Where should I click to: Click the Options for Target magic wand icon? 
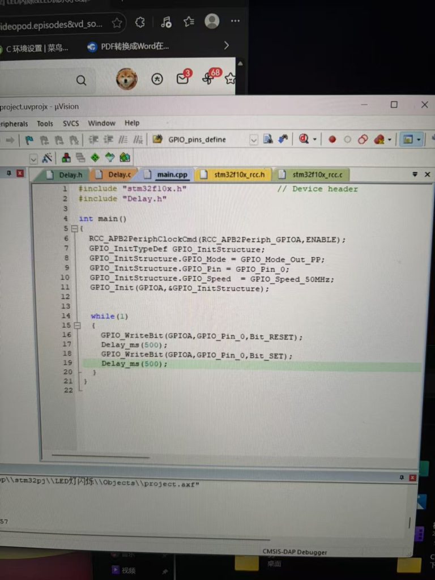coord(47,157)
